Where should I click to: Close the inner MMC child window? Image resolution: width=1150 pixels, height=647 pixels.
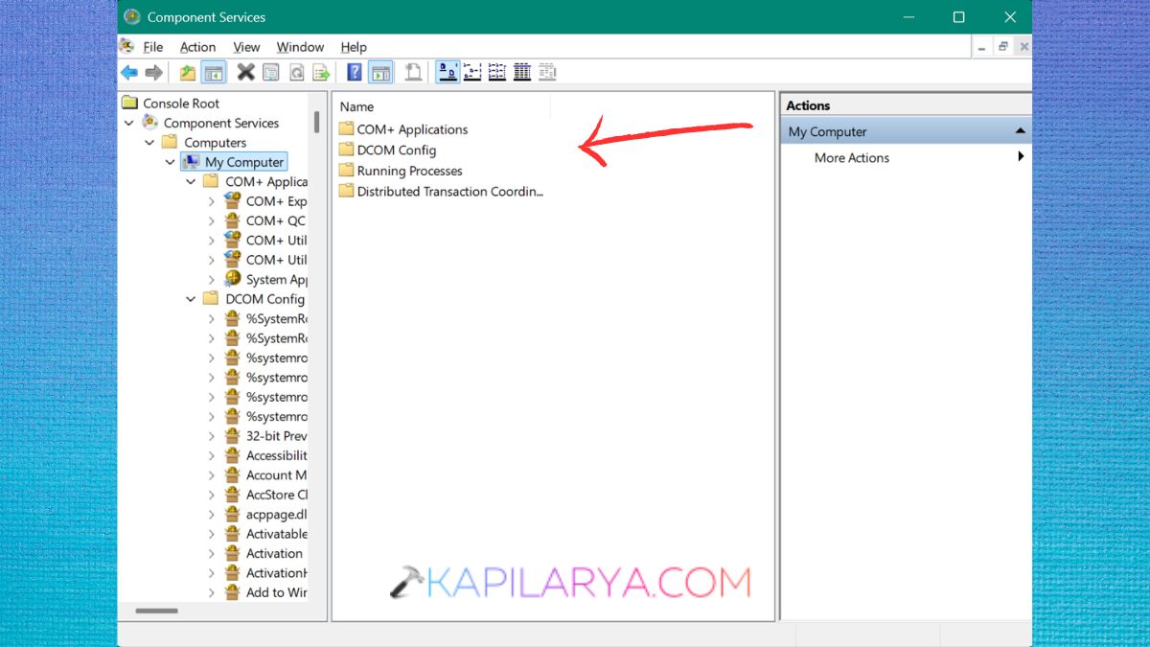point(1023,46)
